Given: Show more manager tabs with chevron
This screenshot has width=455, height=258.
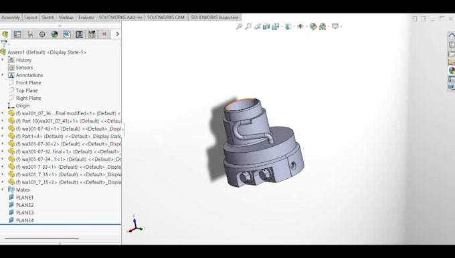Looking at the screenshot, I should coord(117,34).
